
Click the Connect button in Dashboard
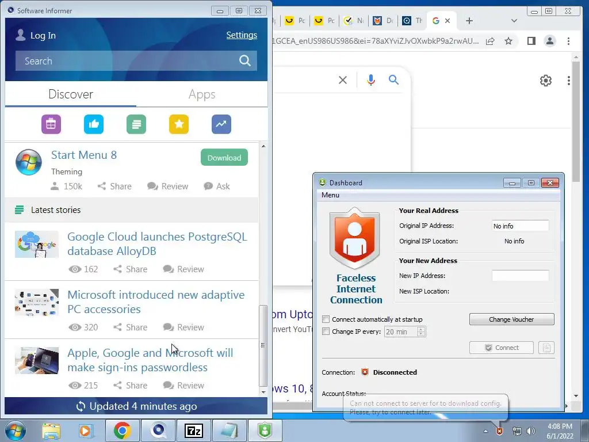click(x=502, y=348)
